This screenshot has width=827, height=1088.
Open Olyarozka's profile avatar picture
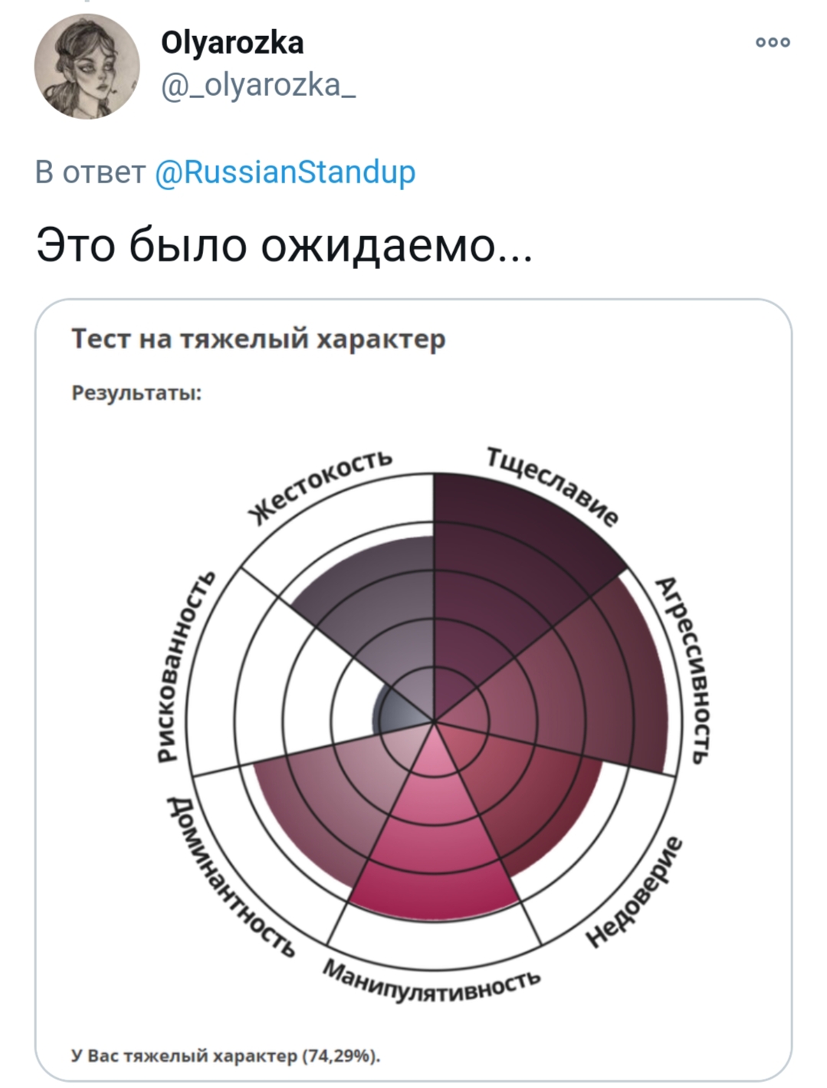click(87, 66)
